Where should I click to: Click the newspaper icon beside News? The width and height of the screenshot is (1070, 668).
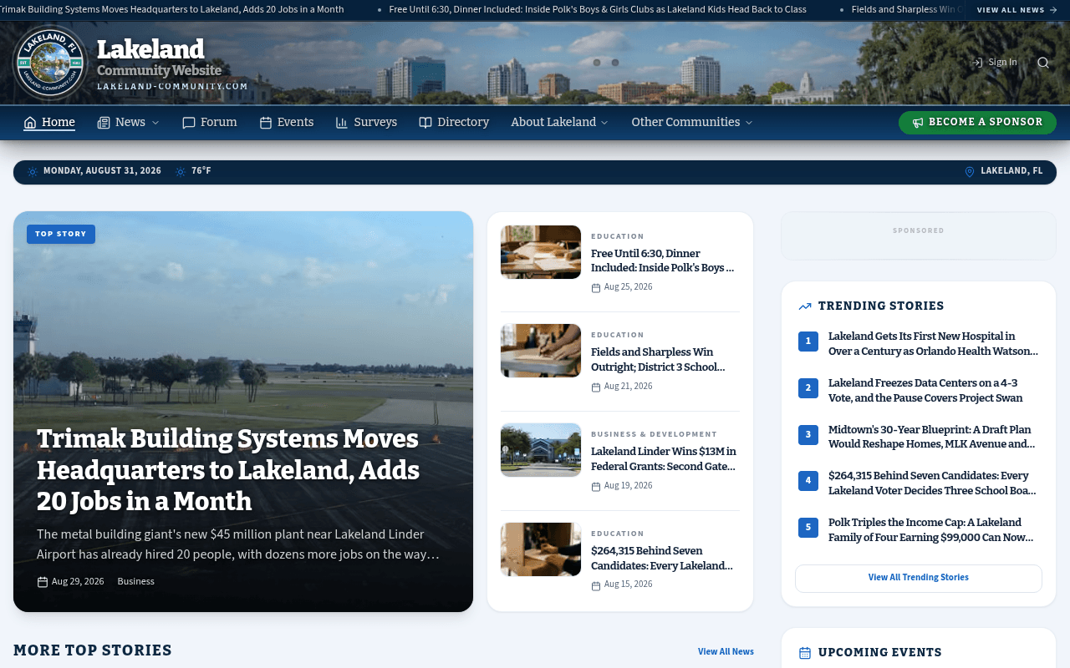[104, 123]
